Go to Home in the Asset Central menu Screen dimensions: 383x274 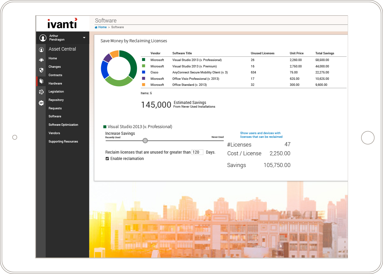click(x=52, y=58)
